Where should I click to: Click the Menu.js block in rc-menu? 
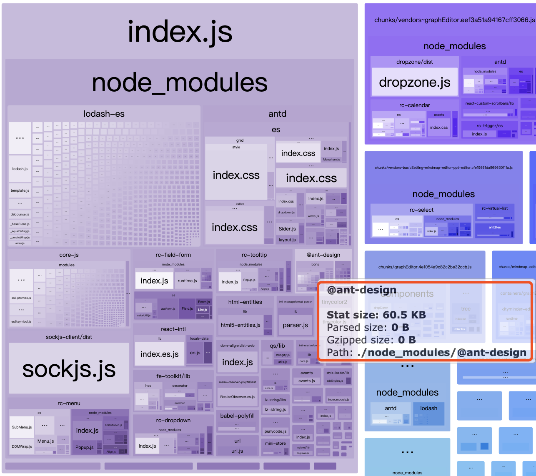pos(45,441)
